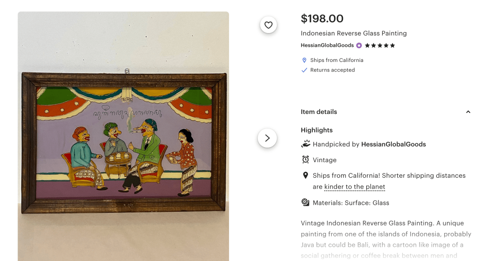This screenshot has height=261, width=484.
Task: Click the handpicked hand icon
Action: point(306,144)
